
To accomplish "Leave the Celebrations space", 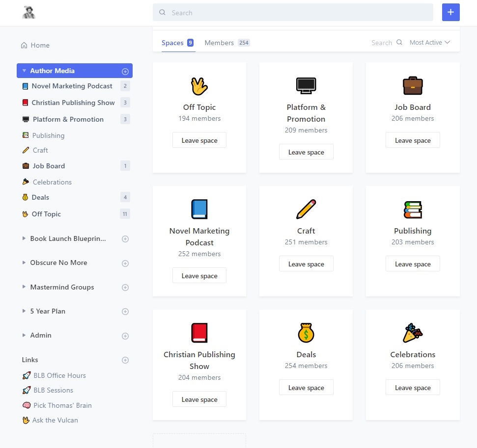I will pos(413,388).
